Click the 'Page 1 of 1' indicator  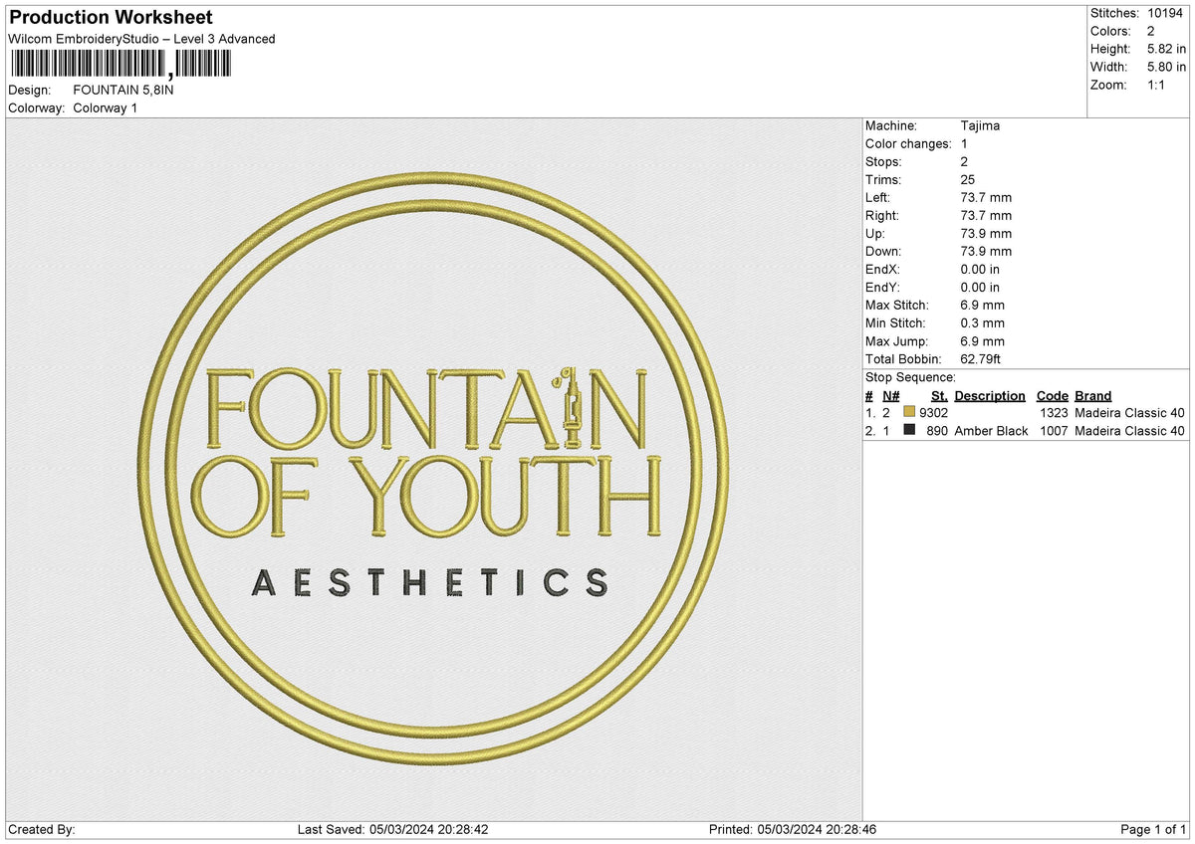pos(1153,830)
